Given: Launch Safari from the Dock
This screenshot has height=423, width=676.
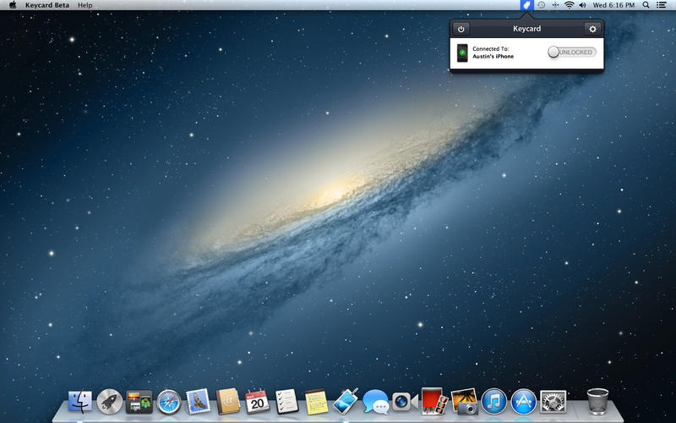Looking at the screenshot, I should coord(169,401).
